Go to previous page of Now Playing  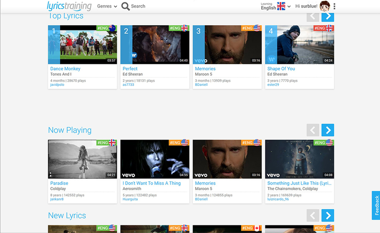313,130
